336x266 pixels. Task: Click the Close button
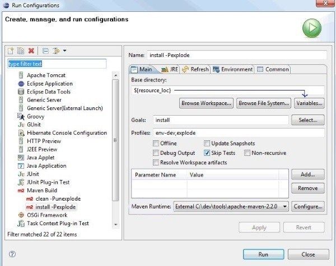click(308, 254)
